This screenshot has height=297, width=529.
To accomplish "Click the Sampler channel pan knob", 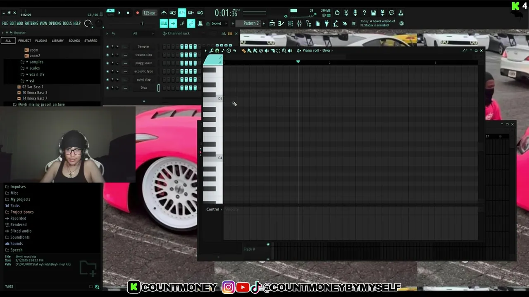I will tap(112, 47).
